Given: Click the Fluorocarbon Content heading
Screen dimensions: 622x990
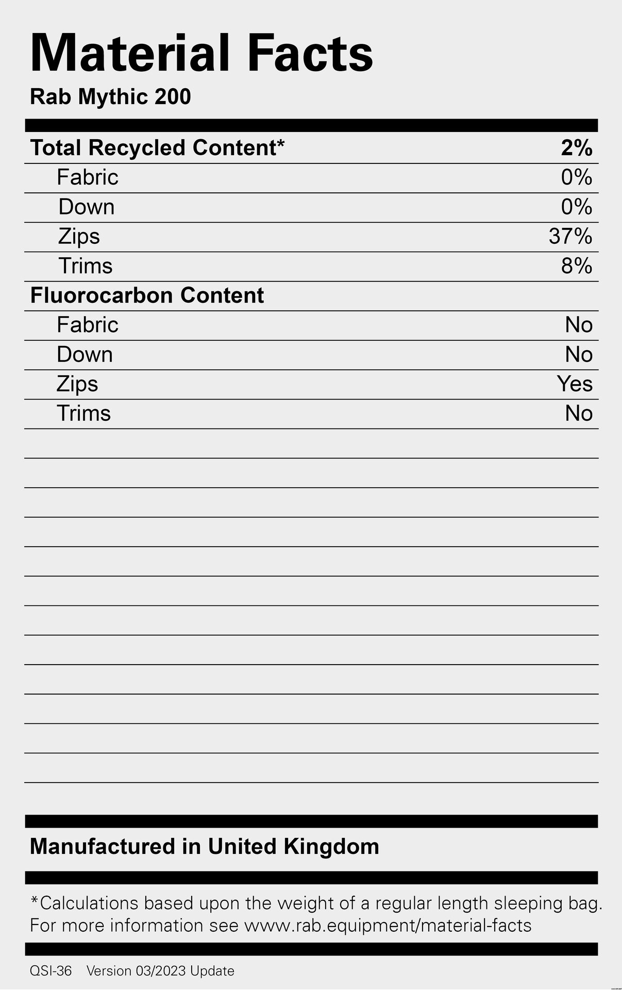Looking at the screenshot, I should tap(147, 295).
